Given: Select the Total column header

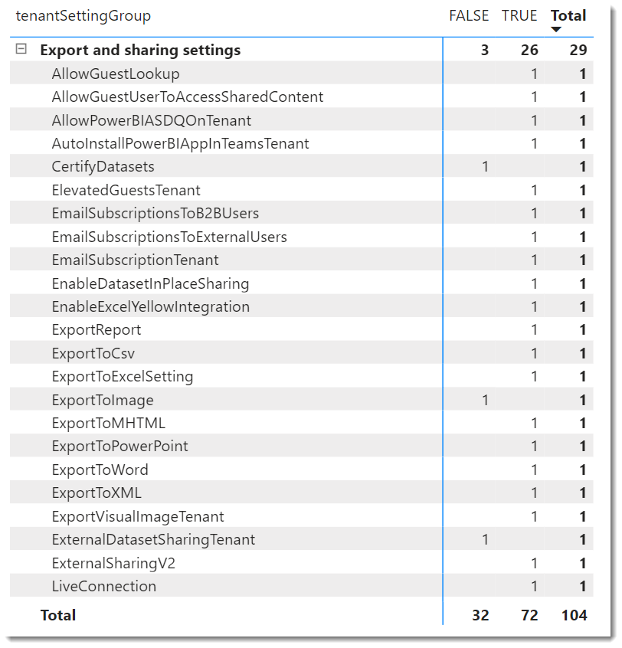Looking at the screenshot, I should click(x=568, y=16).
